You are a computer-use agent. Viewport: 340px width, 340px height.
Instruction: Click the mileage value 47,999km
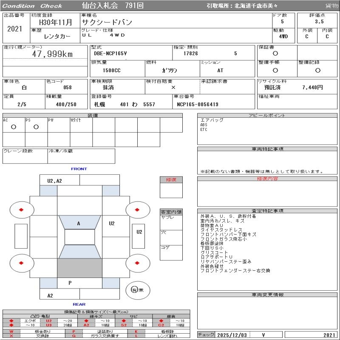(52, 54)
